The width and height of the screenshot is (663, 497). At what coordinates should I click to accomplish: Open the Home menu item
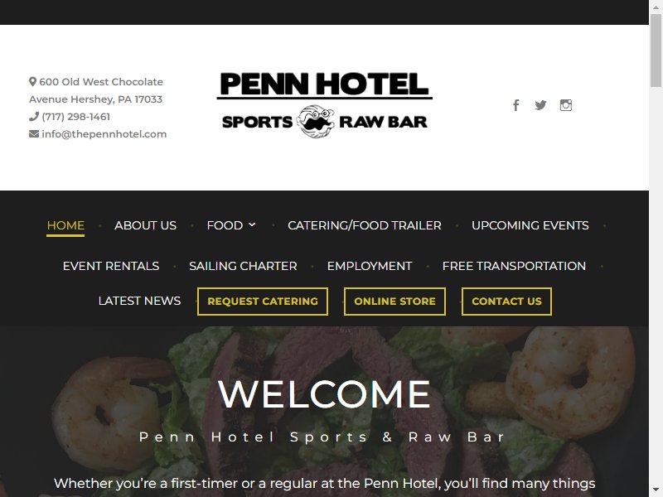tap(65, 225)
